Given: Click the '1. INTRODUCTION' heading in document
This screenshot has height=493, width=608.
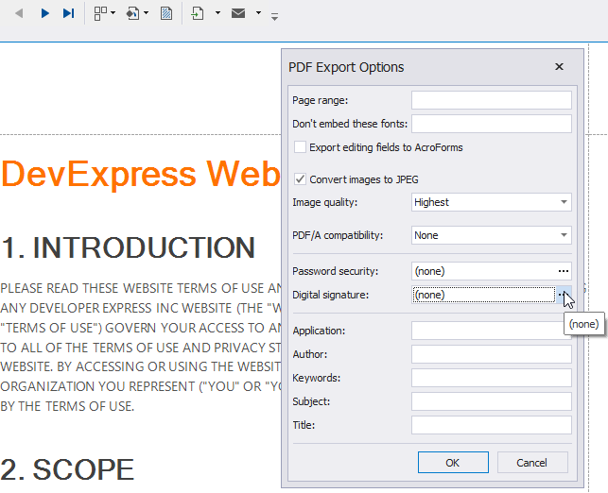Looking at the screenshot, I should coord(128,247).
